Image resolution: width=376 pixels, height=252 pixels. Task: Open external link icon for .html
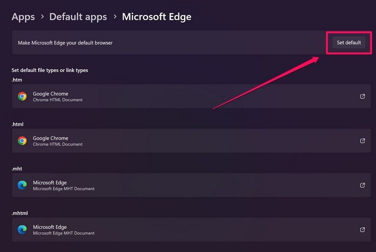[362, 141]
